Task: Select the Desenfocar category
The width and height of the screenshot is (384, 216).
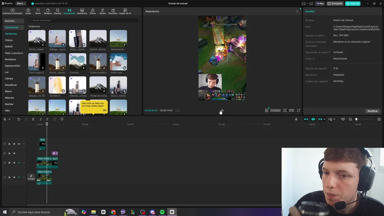Action: [11, 85]
